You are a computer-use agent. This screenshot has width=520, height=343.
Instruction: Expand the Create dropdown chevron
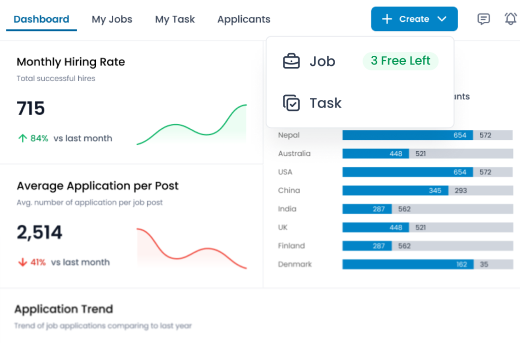coord(442,19)
